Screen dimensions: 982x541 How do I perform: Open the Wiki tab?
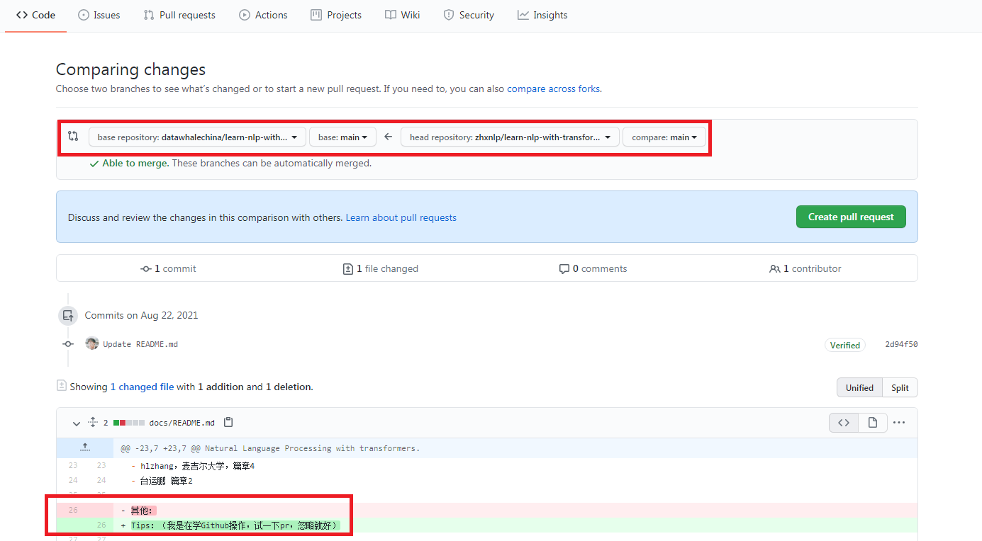pos(403,15)
